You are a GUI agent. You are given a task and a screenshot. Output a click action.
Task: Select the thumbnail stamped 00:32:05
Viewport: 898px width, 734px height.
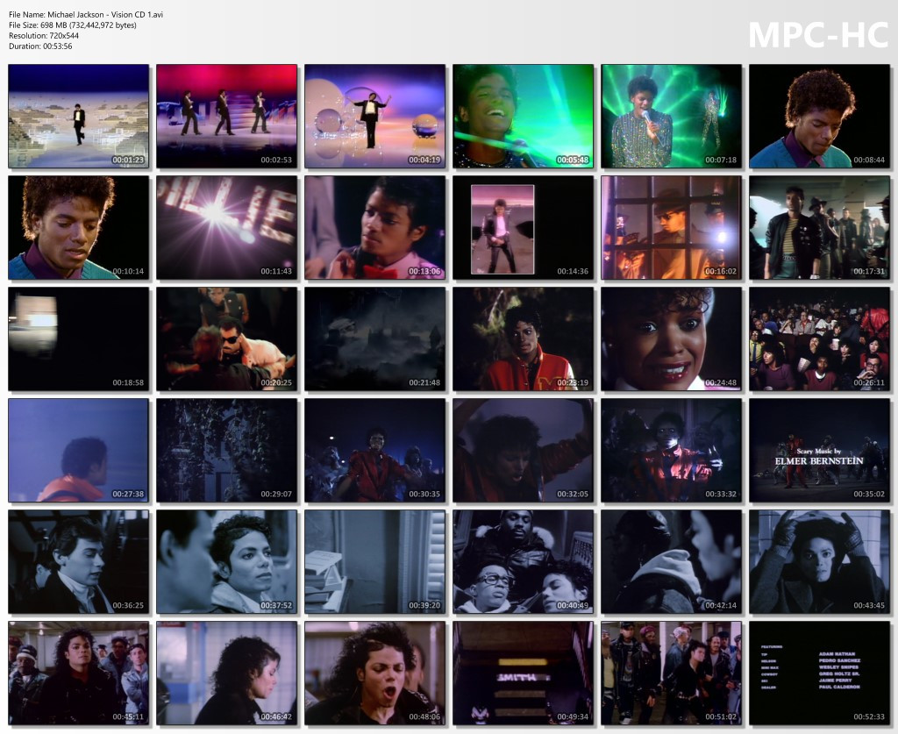click(524, 451)
